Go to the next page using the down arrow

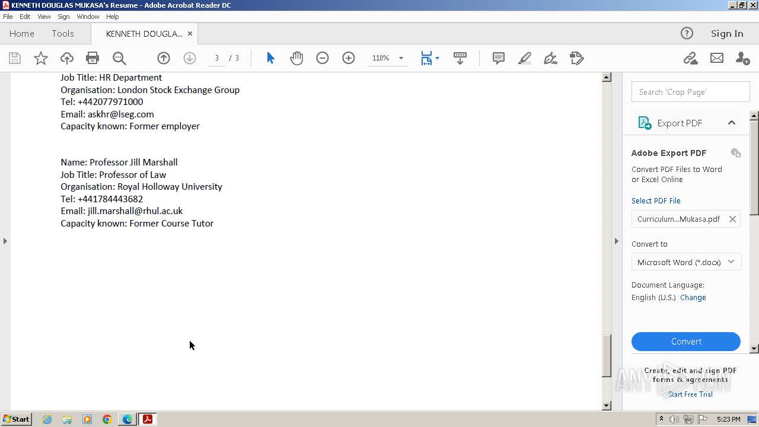point(190,58)
